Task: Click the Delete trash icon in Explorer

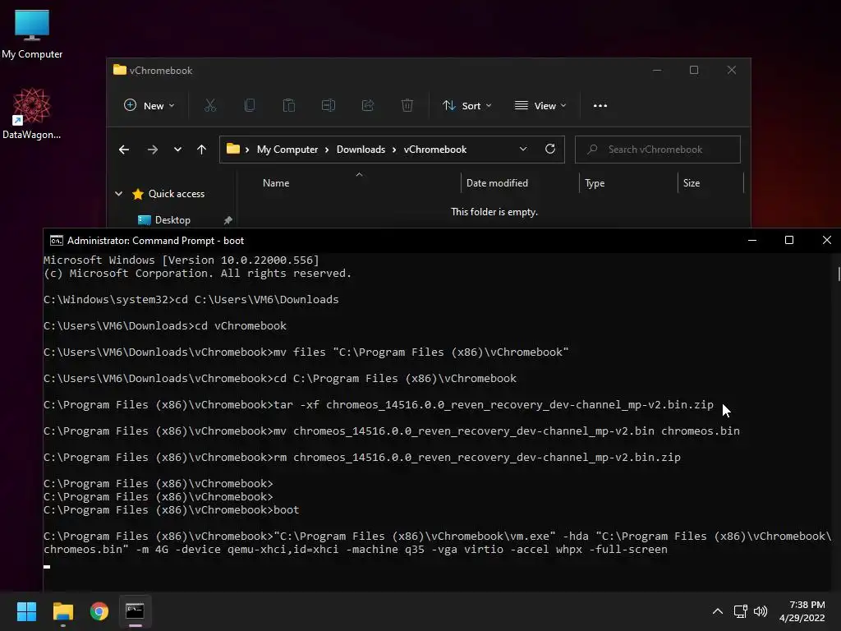Action: coord(407,106)
